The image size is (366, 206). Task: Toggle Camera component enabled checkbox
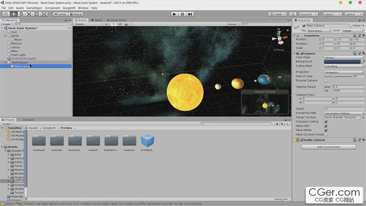point(302,54)
